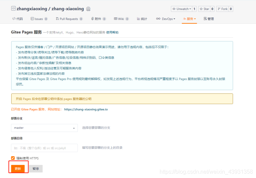Expand the DevOps menu
Viewport: 256px width, 178px height.
[x=165, y=19]
